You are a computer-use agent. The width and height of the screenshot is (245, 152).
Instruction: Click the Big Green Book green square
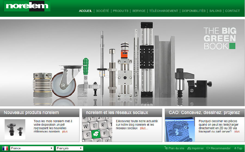232,46
